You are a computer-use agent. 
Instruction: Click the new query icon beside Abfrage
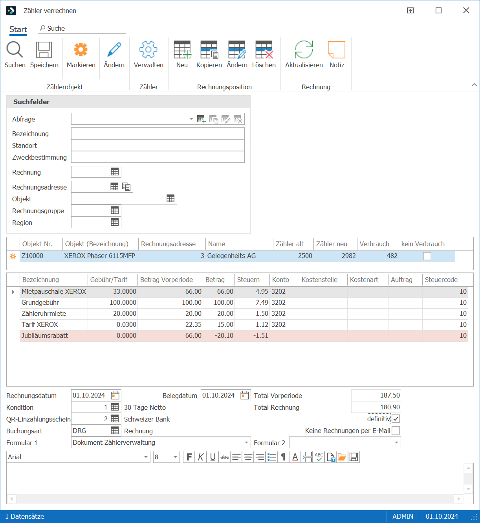pos(202,119)
